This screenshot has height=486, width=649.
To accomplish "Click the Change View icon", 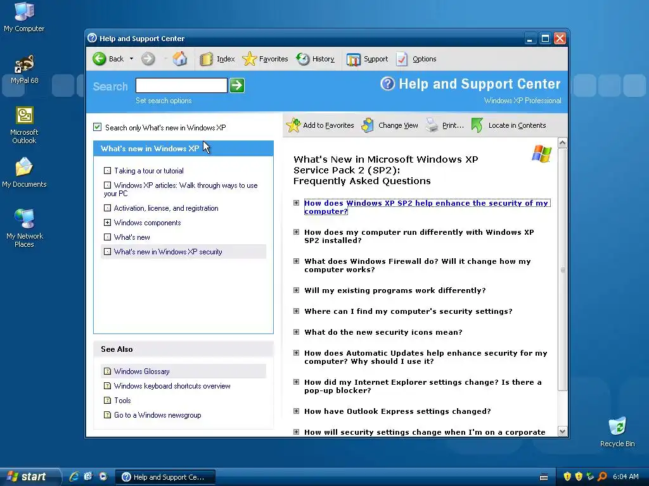I will tap(368, 125).
